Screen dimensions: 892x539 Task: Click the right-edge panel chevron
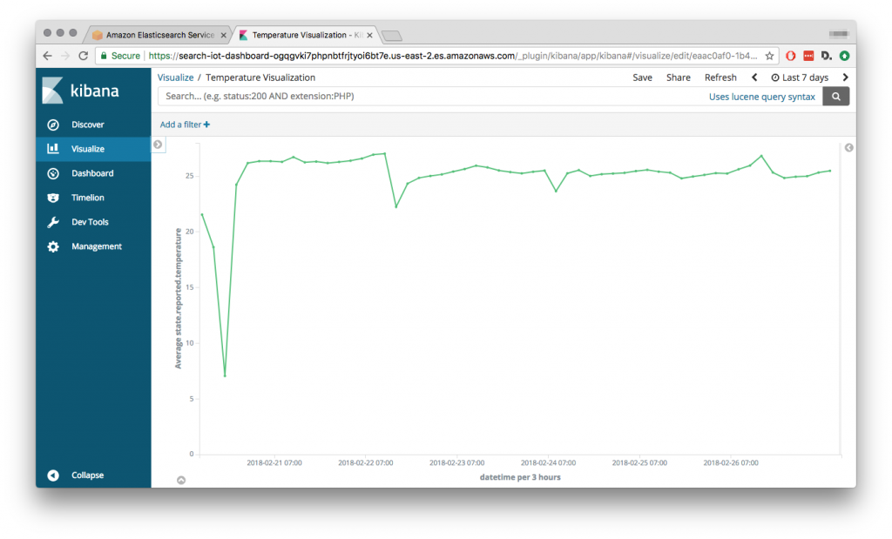(x=848, y=148)
